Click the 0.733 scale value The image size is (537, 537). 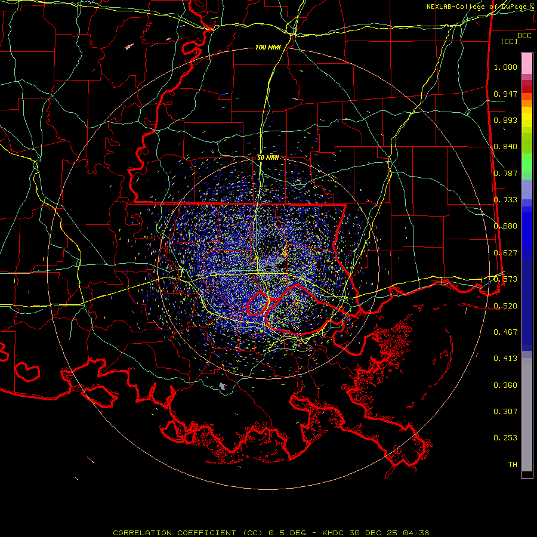(x=505, y=200)
